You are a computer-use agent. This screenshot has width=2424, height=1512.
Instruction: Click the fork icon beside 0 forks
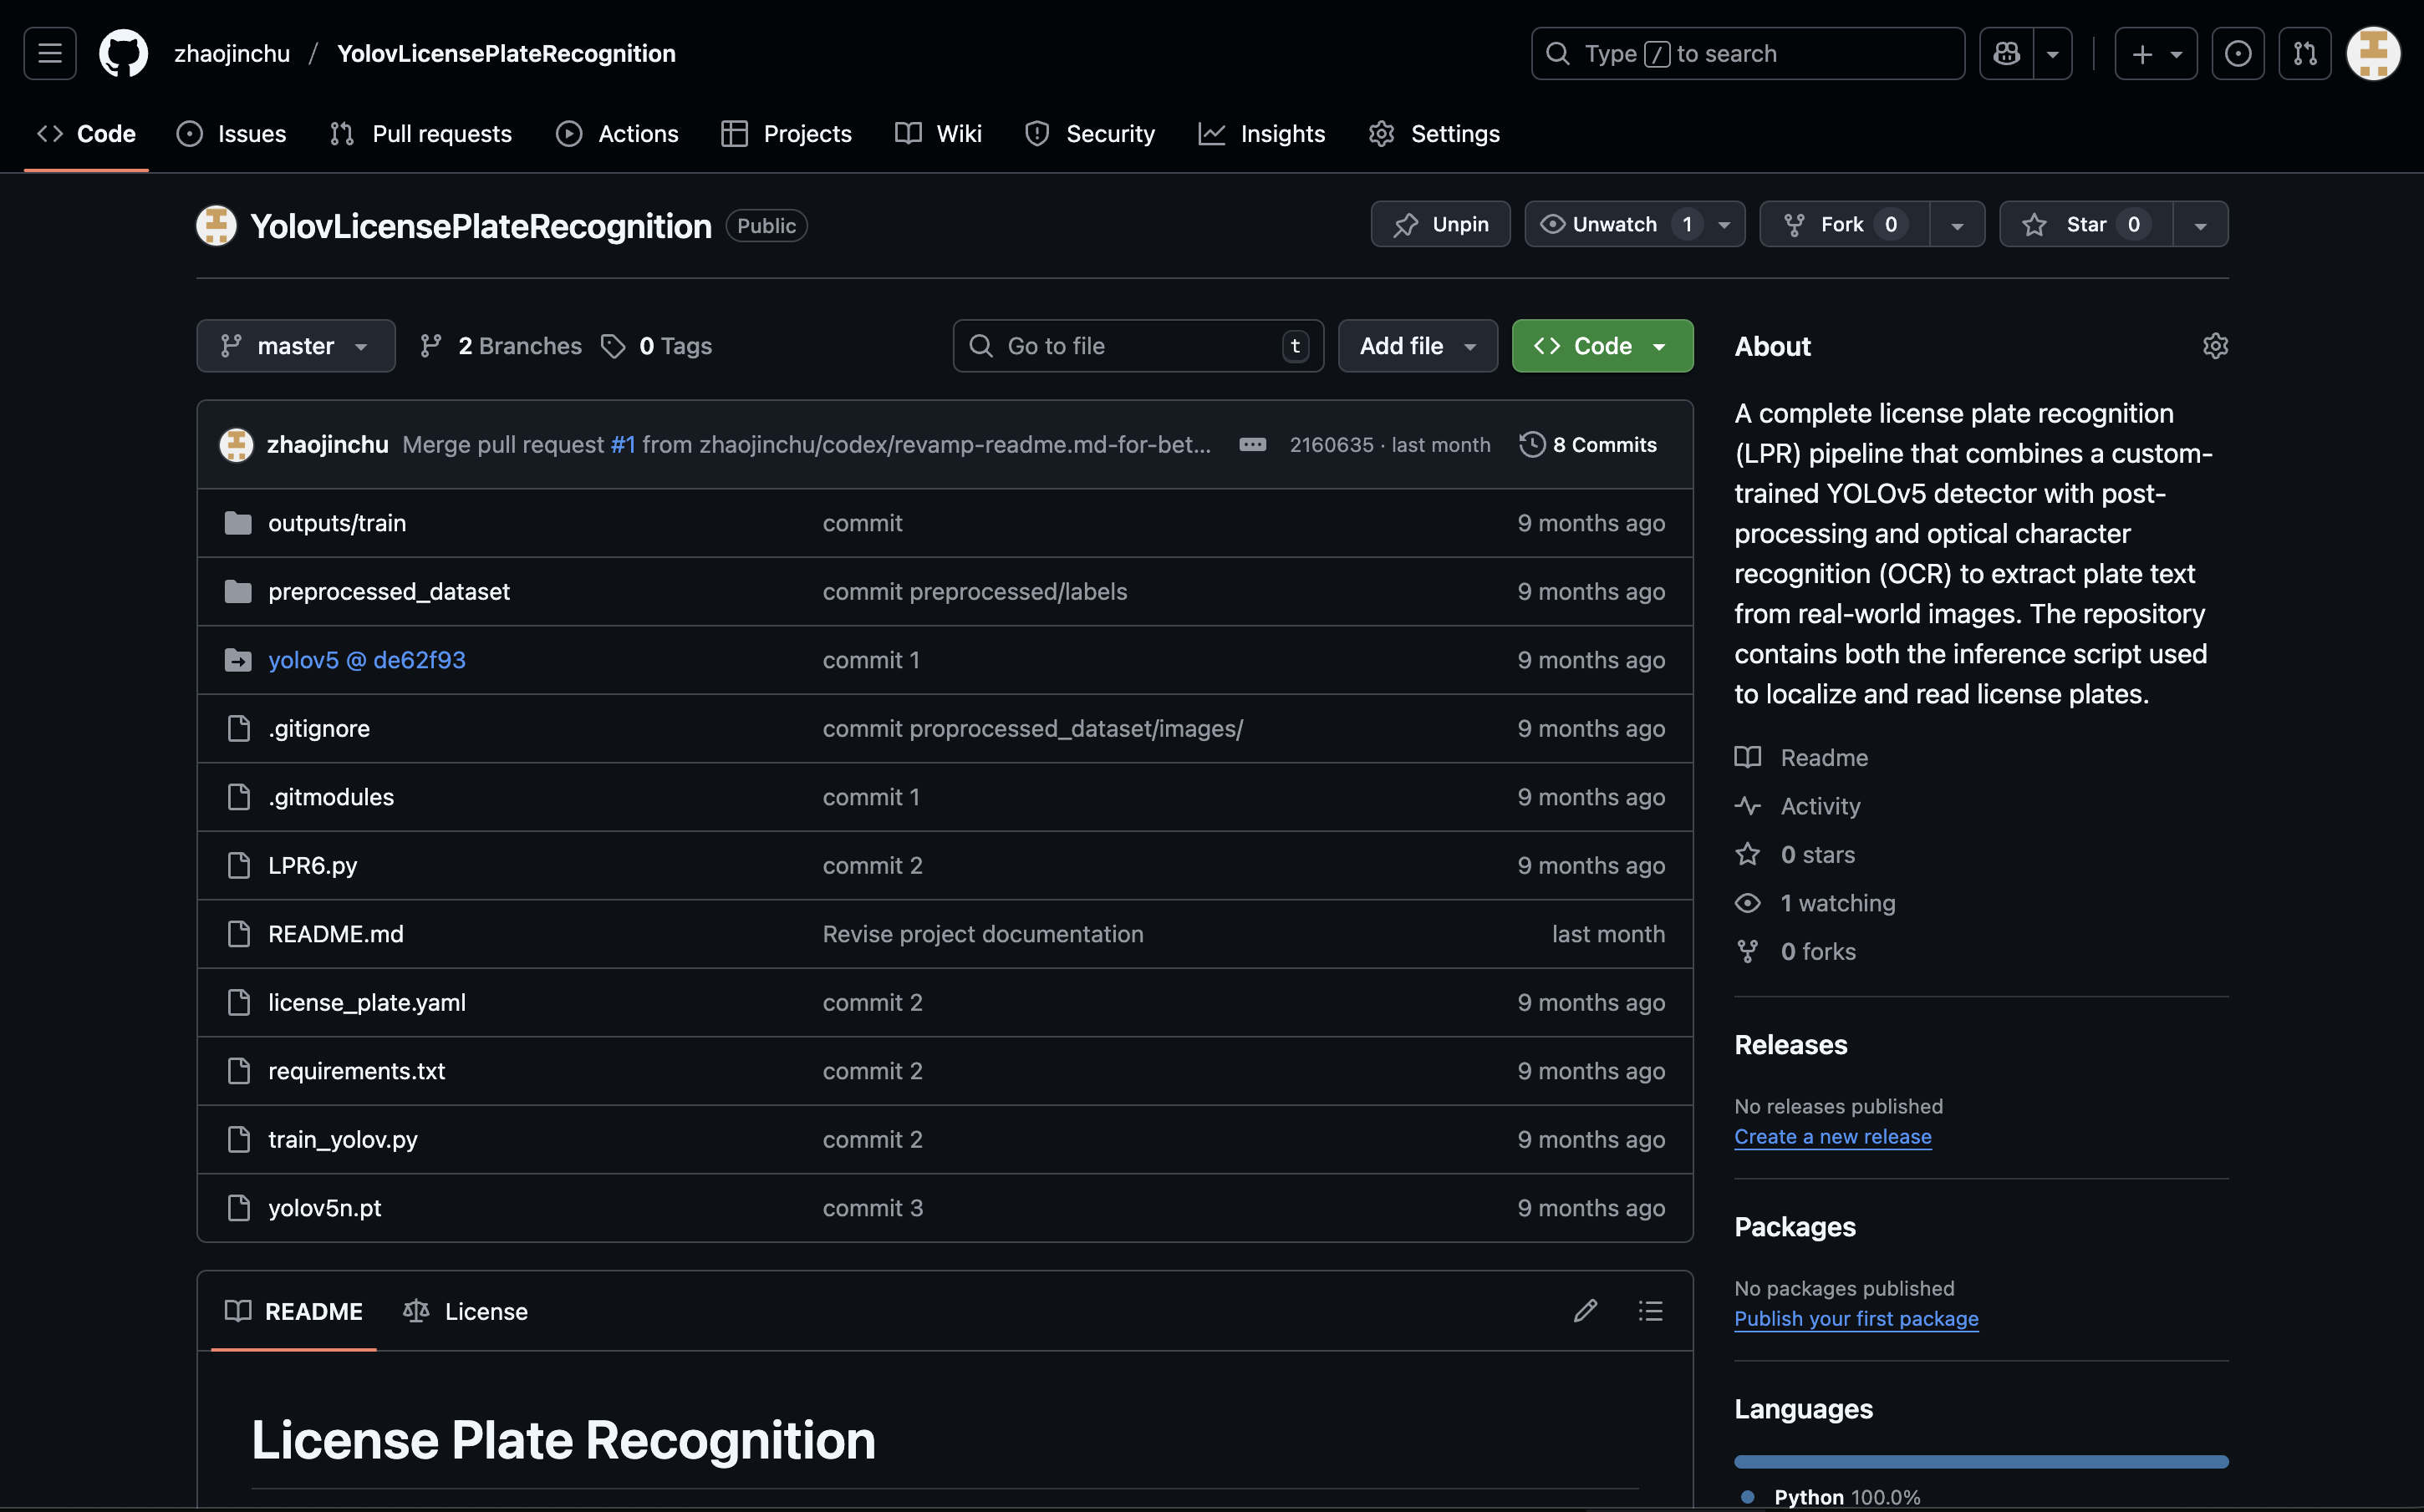click(1748, 951)
